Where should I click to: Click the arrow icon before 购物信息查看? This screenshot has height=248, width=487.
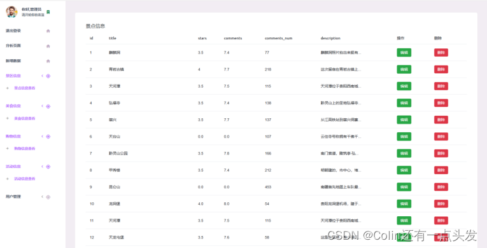[x=8, y=148]
